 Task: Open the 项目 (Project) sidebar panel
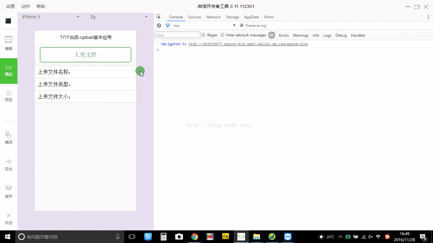9,96
